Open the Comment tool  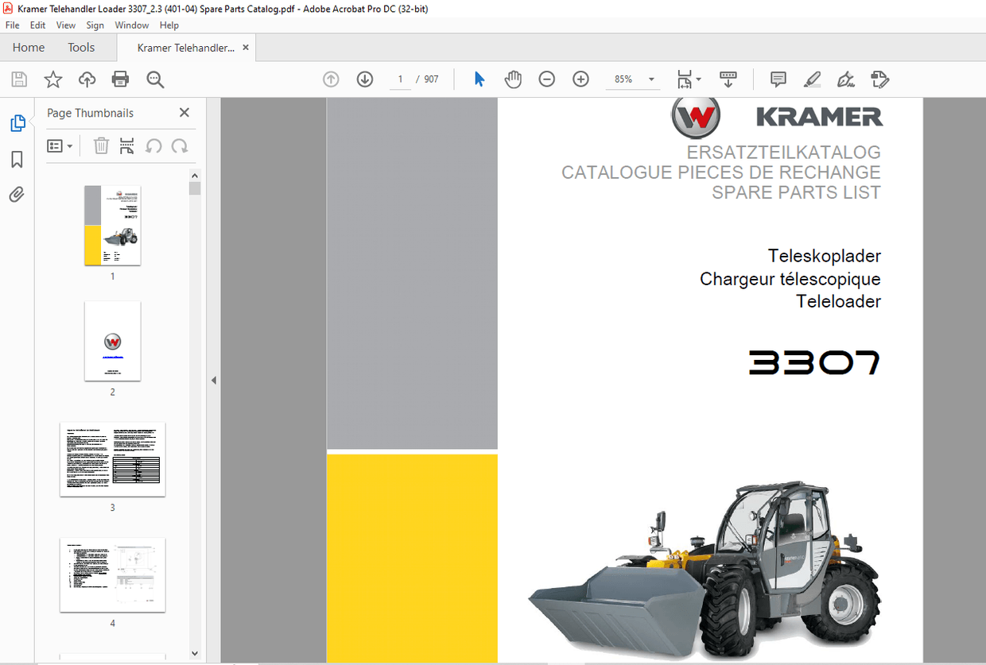pos(778,79)
